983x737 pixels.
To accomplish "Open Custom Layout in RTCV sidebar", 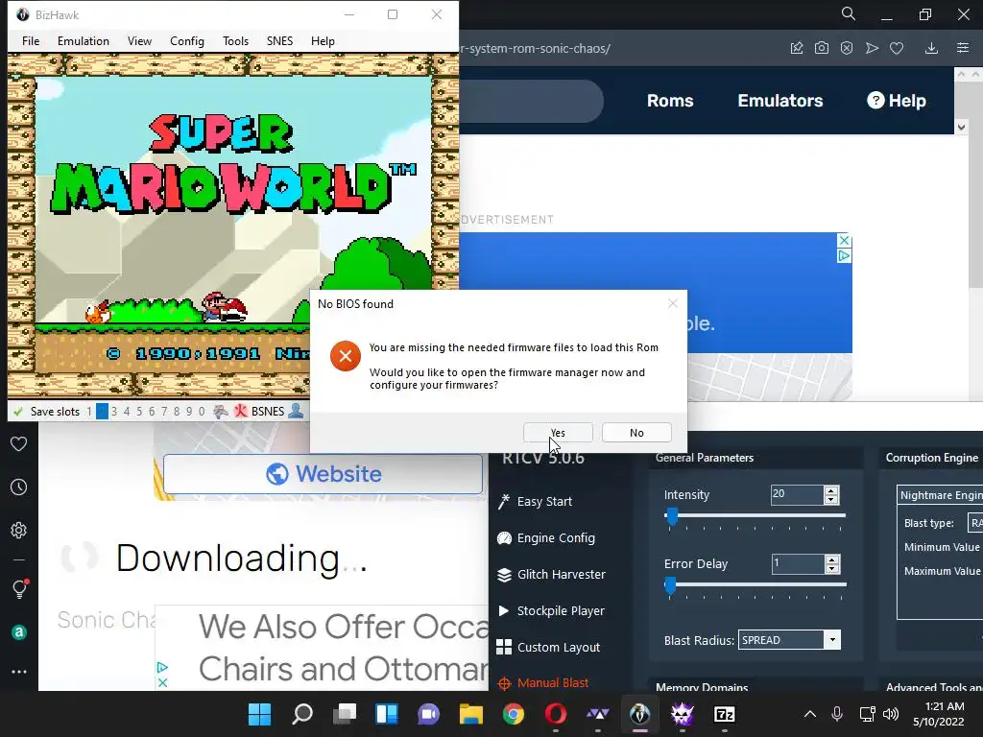I will tap(548, 647).
